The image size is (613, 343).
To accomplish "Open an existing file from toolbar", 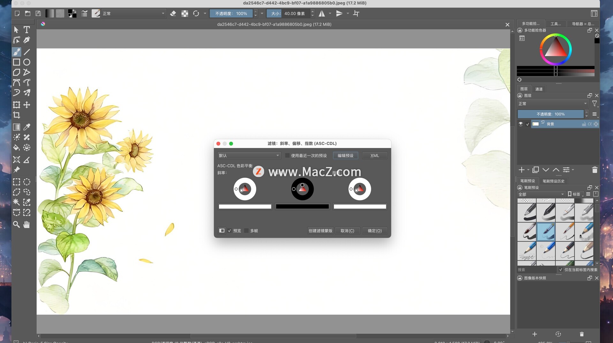I will click(28, 13).
